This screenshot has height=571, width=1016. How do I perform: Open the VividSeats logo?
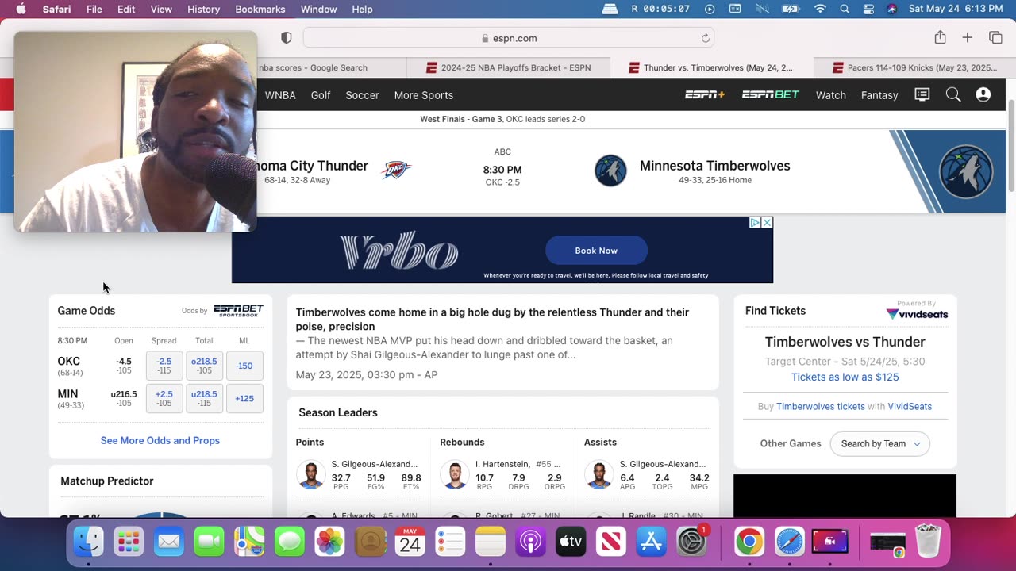(x=917, y=313)
